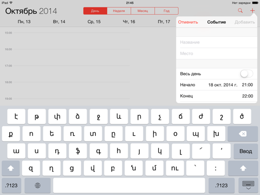Tap Отменить to cancel the event
Image resolution: width=260 pixels, height=195 pixels.
pos(188,22)
